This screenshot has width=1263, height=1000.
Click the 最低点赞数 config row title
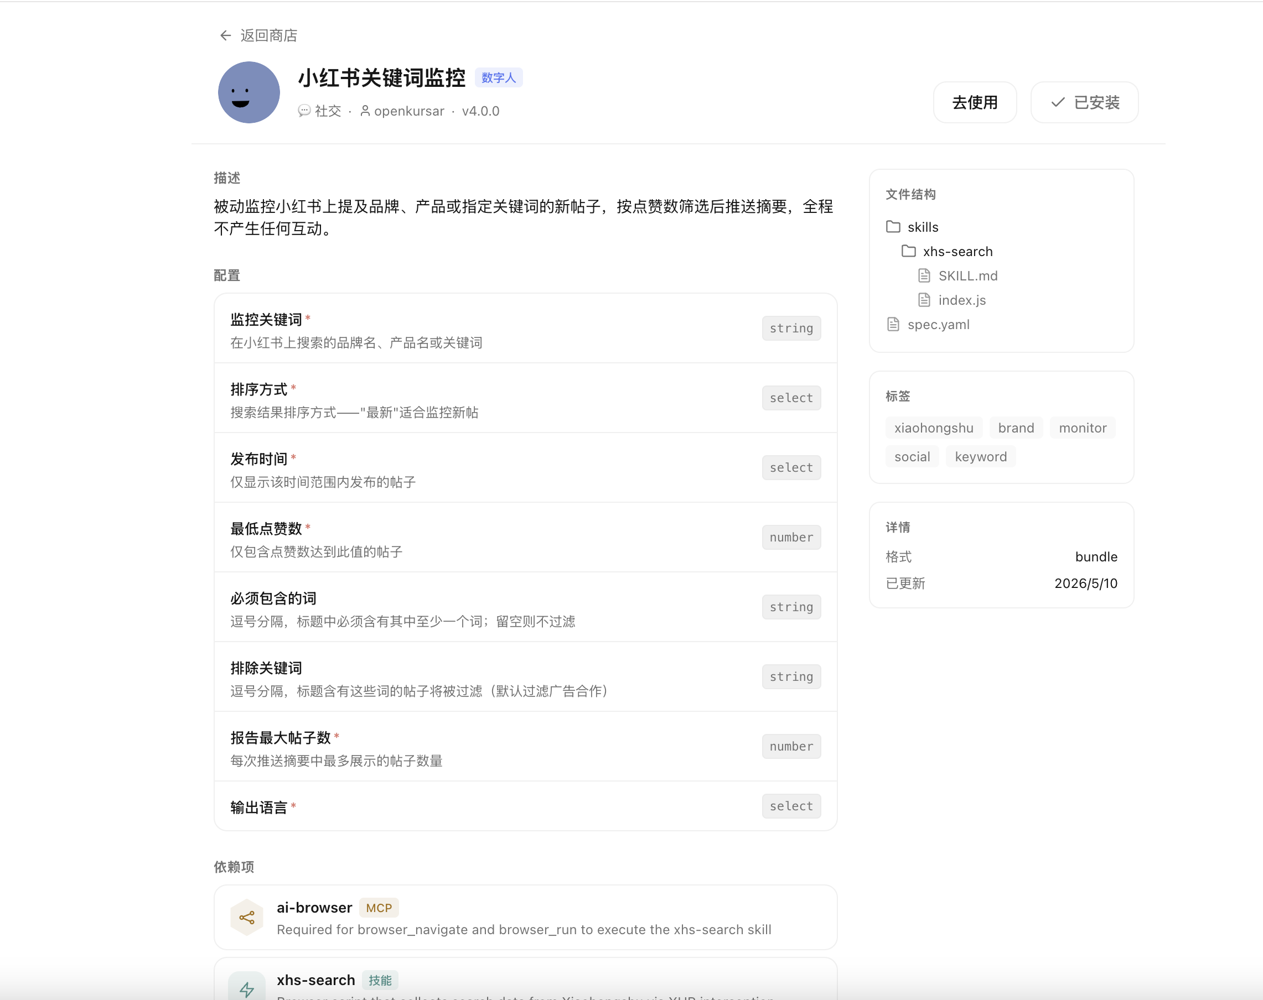[266, 528]
